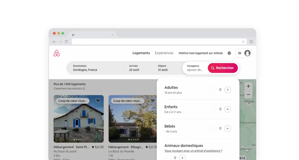Increase the Bébés count
The image size is (299, 160).
(227, 129)
